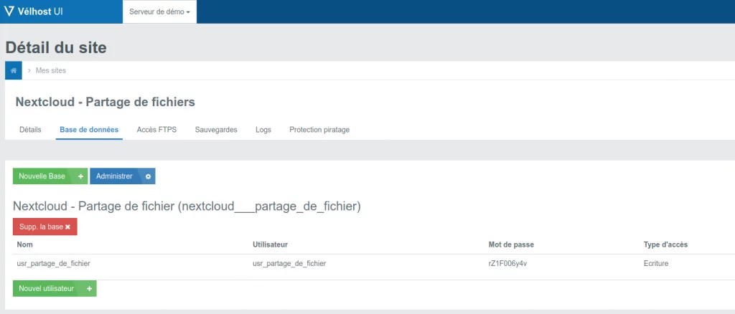Select usr_partage_de_fichier in Utilisateur column
735x314 pixels.
pos(289,264)
